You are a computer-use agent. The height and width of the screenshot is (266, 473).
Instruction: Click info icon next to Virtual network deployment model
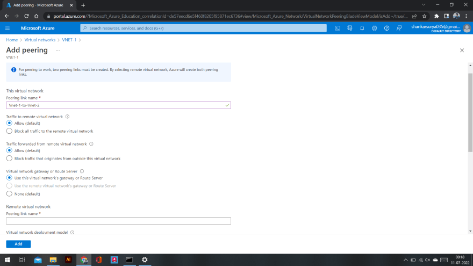(73, 232)
